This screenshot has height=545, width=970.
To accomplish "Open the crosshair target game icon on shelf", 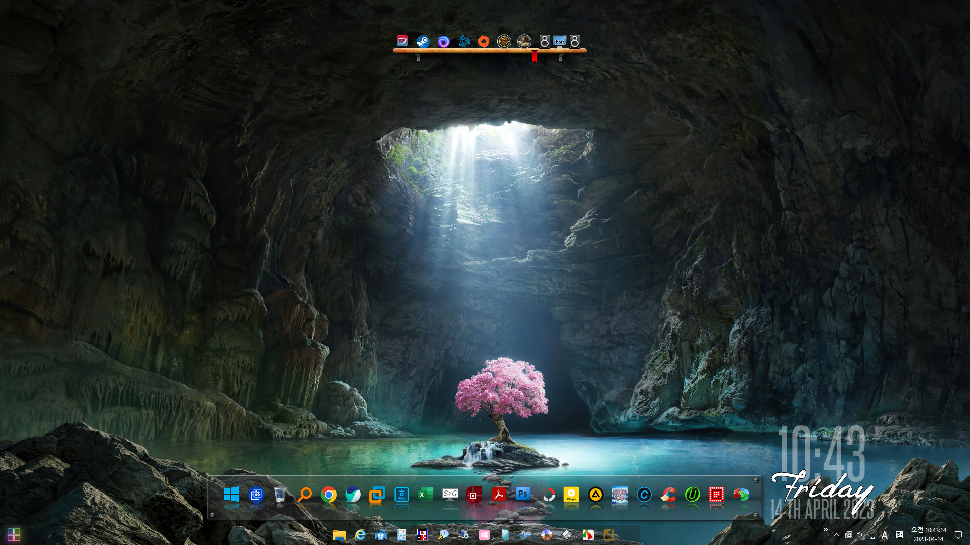I will (504, 41).
